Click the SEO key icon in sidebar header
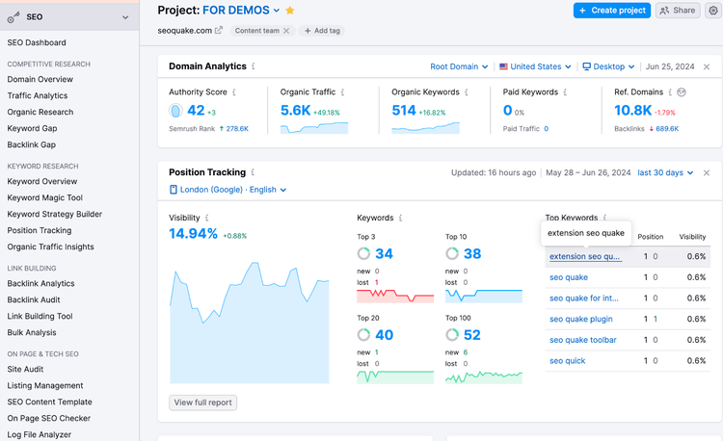The height and width of the screenshot is (441, 723). [13, 17]
